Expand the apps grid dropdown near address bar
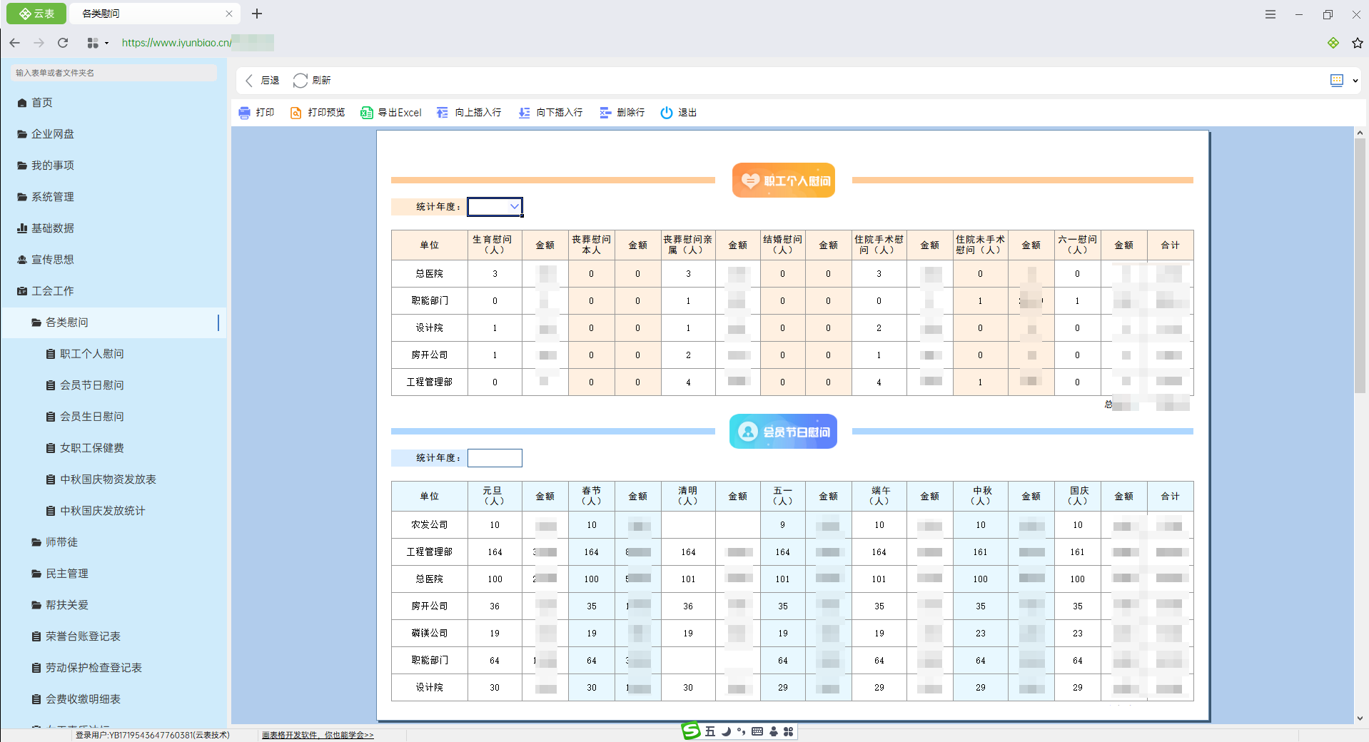 [97, 43]
